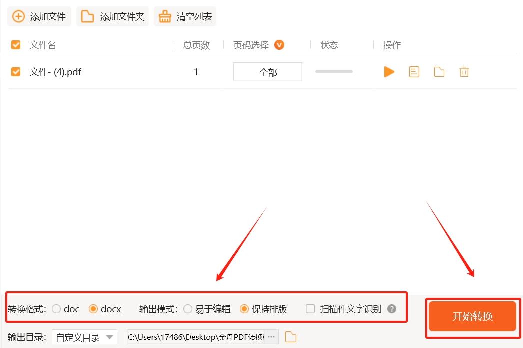Open the containing folder icon for the file
This screenshot has height=348, width=523.
coord(439,72)
